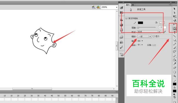Open the toolbox stroke color swatch
178x103 pixels.
click(x=174, y=84)
